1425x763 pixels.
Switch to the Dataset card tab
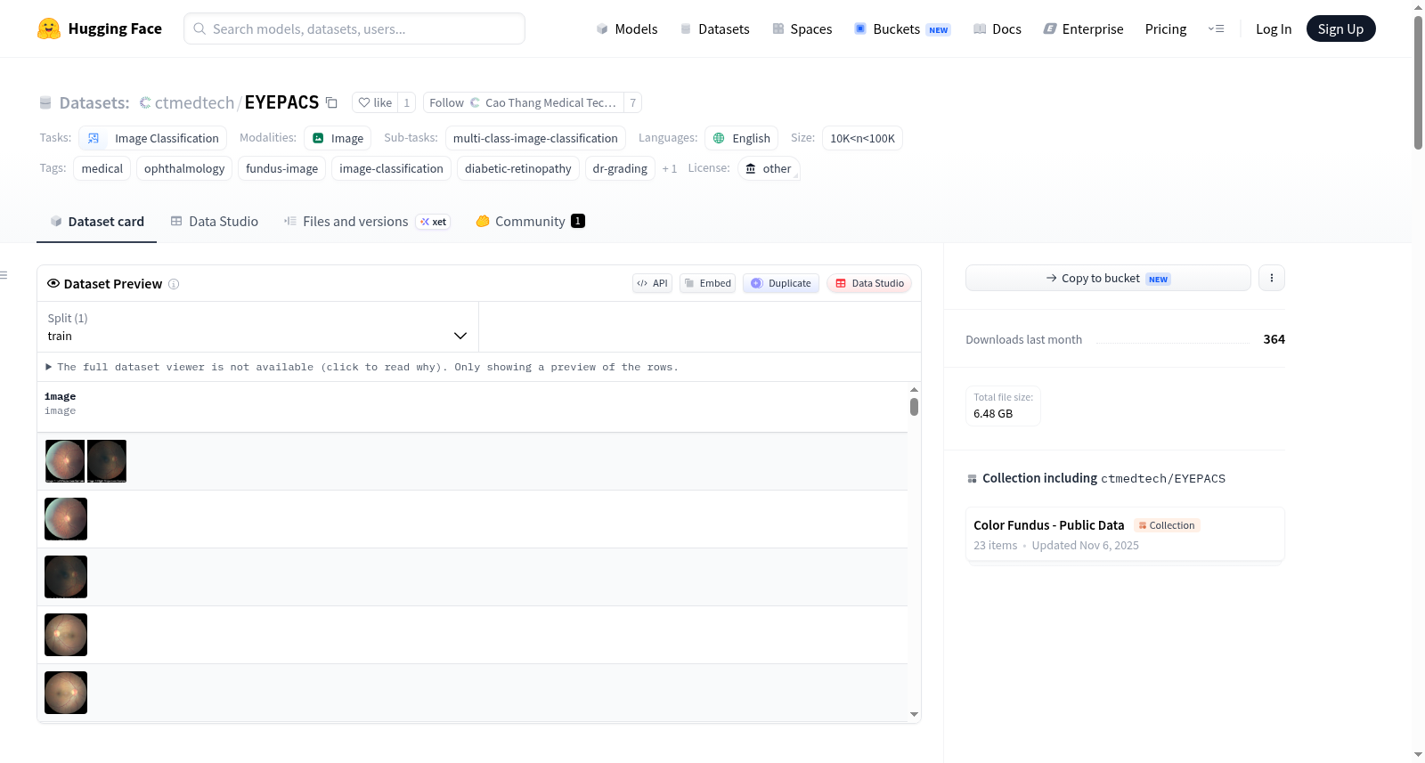(x=97, y=221)
